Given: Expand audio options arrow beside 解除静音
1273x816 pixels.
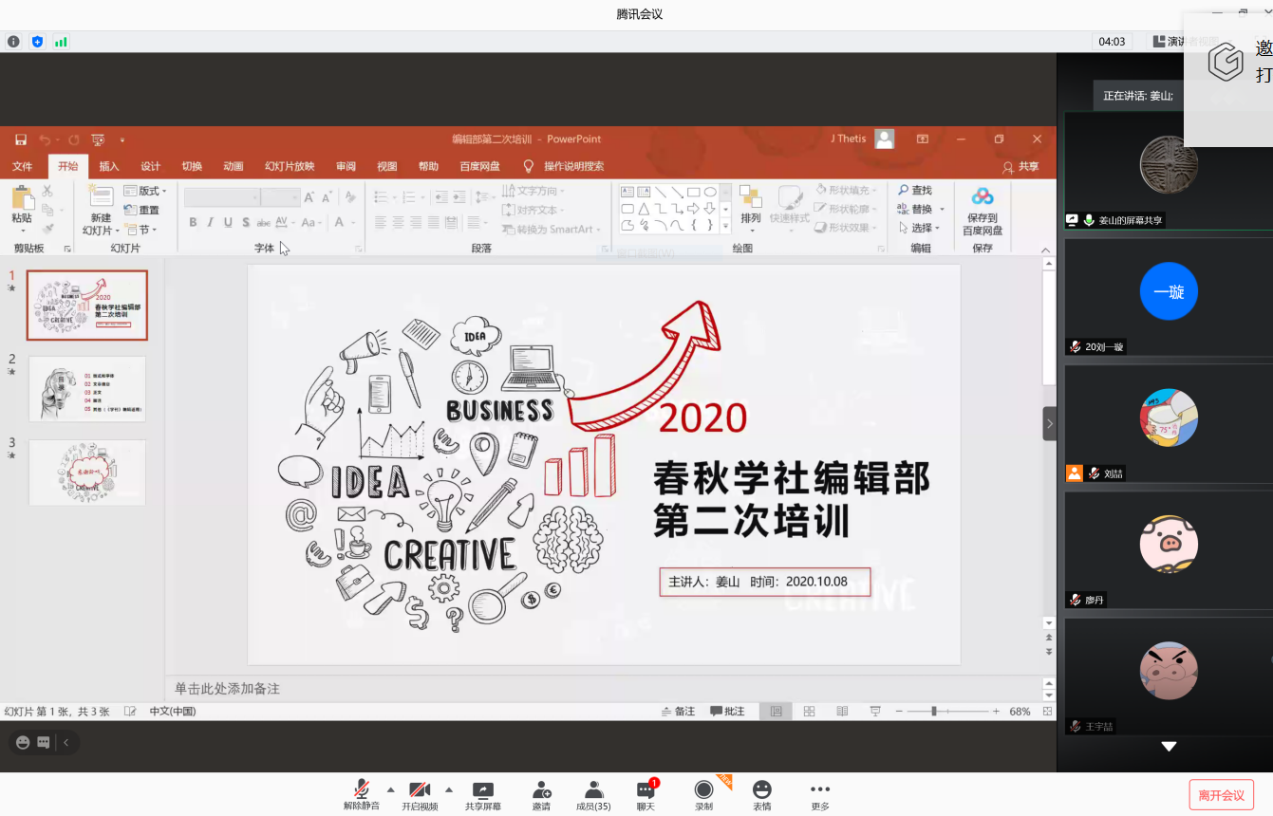Looking at the screenshot, I should tap(390, 788).
